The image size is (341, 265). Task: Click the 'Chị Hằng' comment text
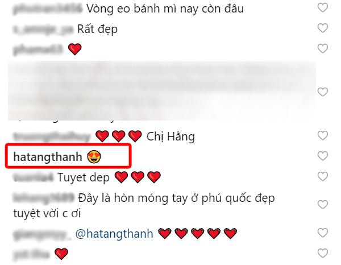(170, 136)
